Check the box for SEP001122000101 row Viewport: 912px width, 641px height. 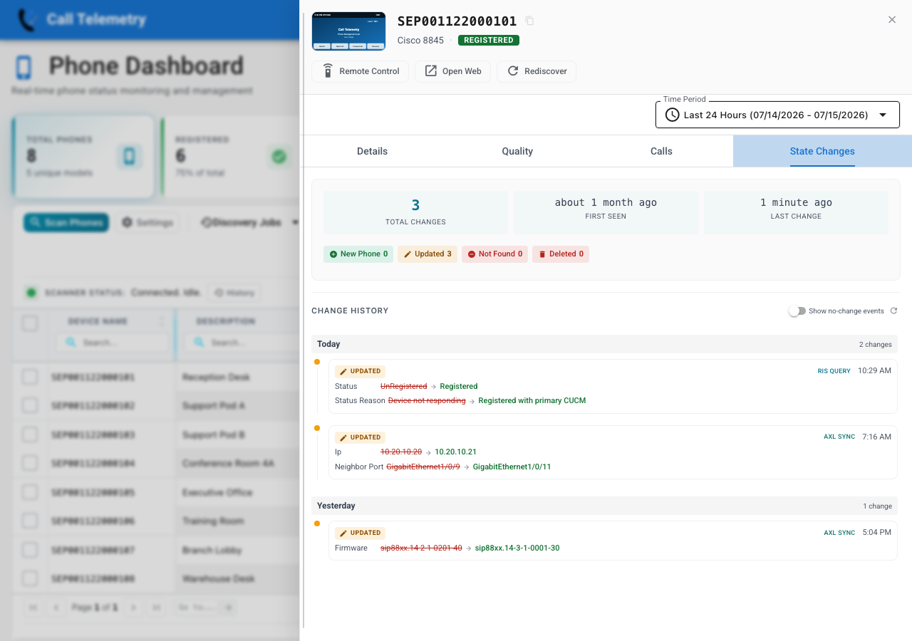[30, 377]
